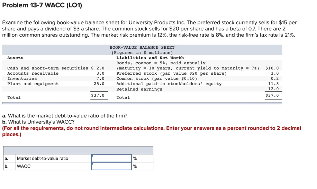Viewport: 317px width, 189px height.
Task: Click the blue corner marker in the WACC field
Action: point(93,164)
